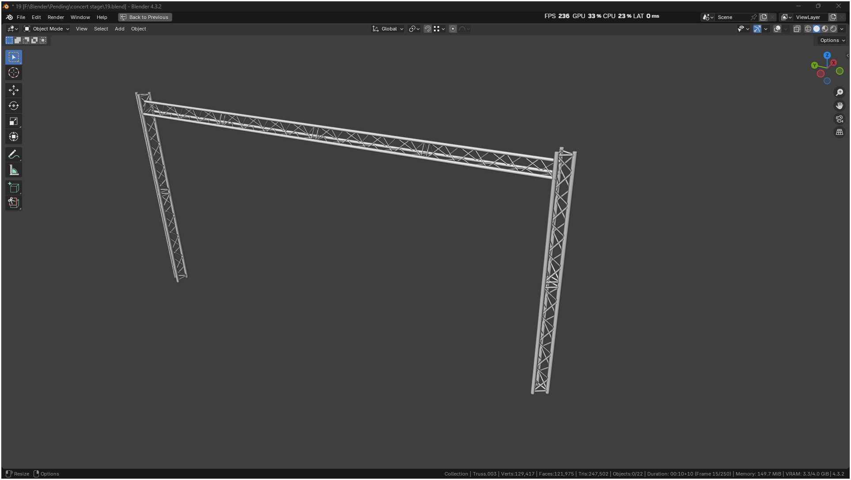Activate the Move tool

point(14,90)
